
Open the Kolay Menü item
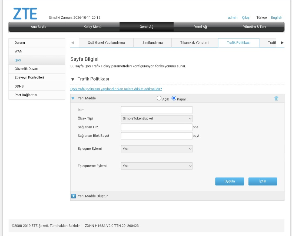[x=92, y=27]
